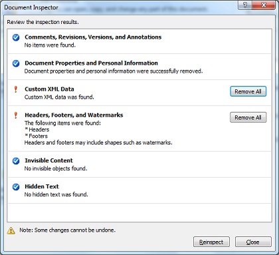Click the yellow warning triangle icon near the note
This screenshot has height=255, width=279.
pyautogui.click(x=11, y=231)
